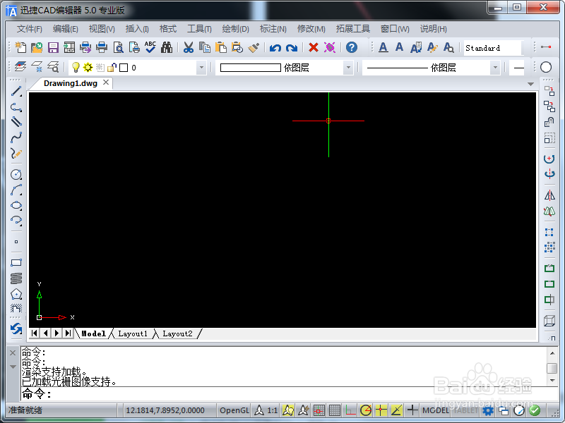Open the layer manager stack icon

click(20, 67)
